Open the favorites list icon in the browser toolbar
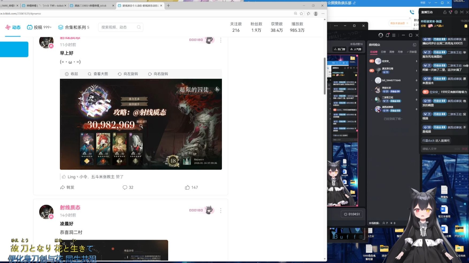Screen dimensions: 469x263 (309, 14)
